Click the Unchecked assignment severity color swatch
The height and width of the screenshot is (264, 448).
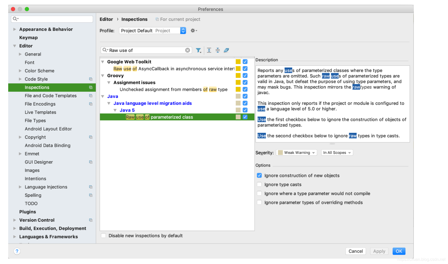[x=238, y=89]
